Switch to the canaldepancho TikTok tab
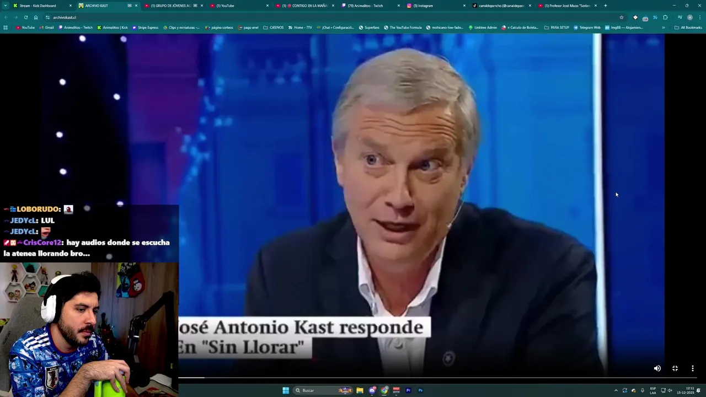 point(501,6)
